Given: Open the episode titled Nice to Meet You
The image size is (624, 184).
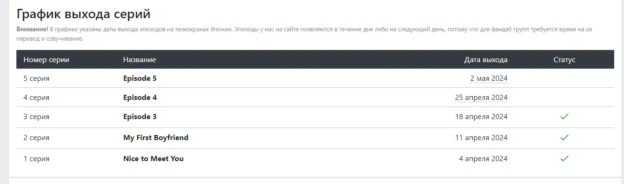Looking at the screenshot, I should pyautogui.click(x=153, y=159).
